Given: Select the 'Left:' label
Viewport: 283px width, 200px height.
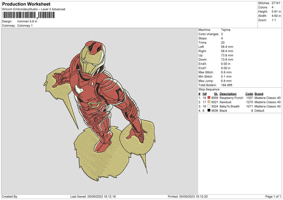Looking at the screenshot, I should pos(201,47).
